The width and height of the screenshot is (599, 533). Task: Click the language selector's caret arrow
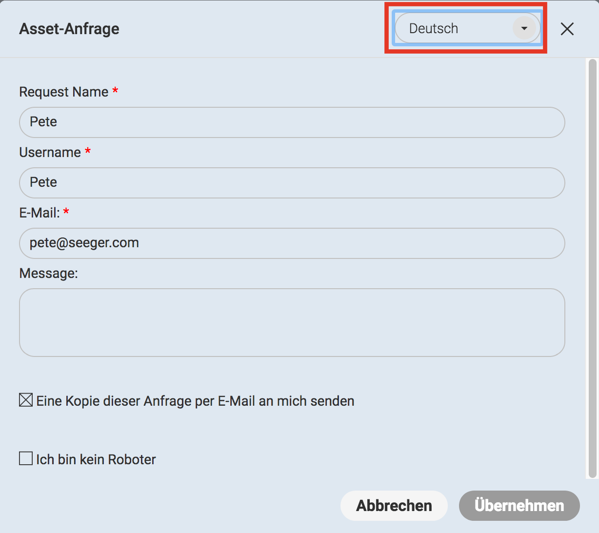[524, 29]
